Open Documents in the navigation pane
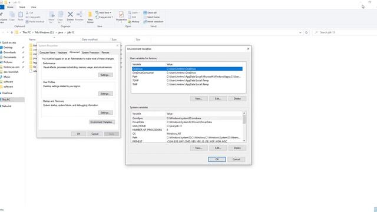The image size is (377, 212). coord(10,57)
